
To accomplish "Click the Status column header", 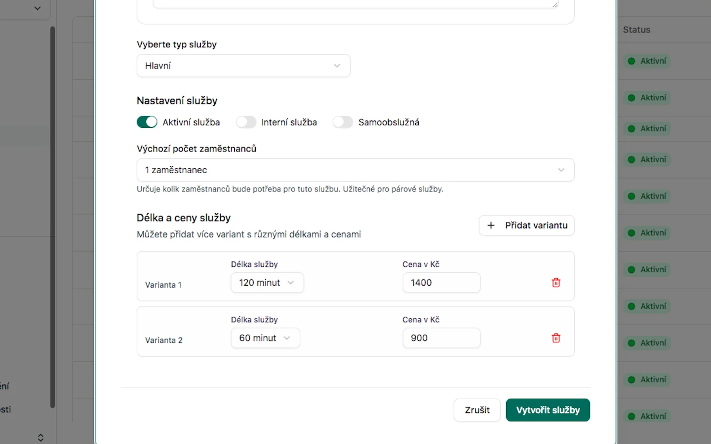I will (636, 30).
